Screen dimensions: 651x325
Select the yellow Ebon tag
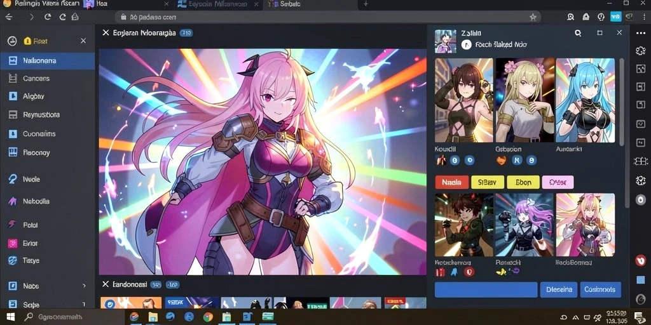click(523, 182)
